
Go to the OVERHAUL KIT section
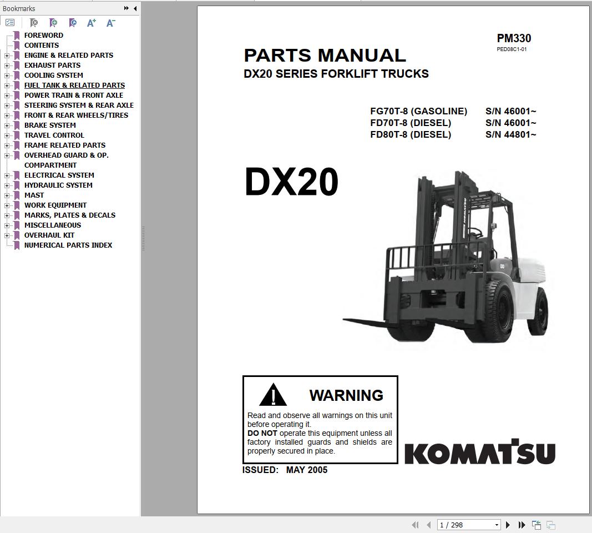[x=49, y=235]
